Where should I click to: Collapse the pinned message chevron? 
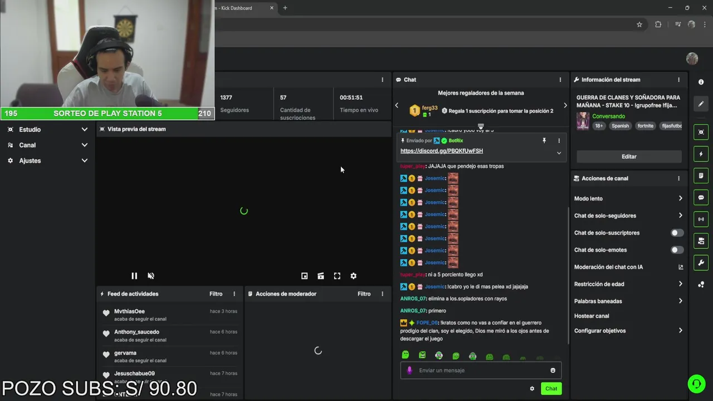559,153
